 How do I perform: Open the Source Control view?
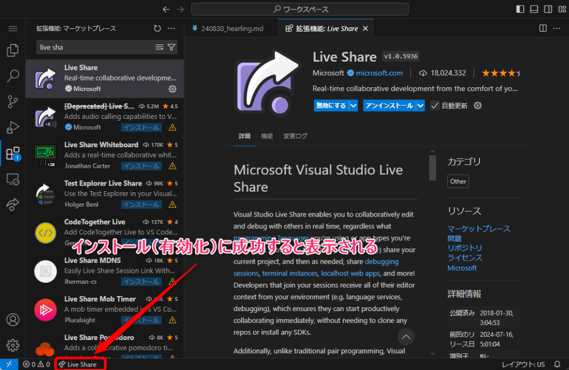(13, 102)
